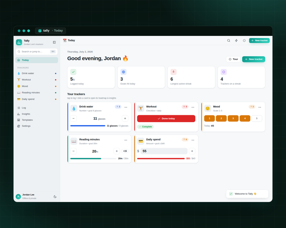Click Jordan Lee profile name
This screenshot has width=286, height=228.
[28, 195]
